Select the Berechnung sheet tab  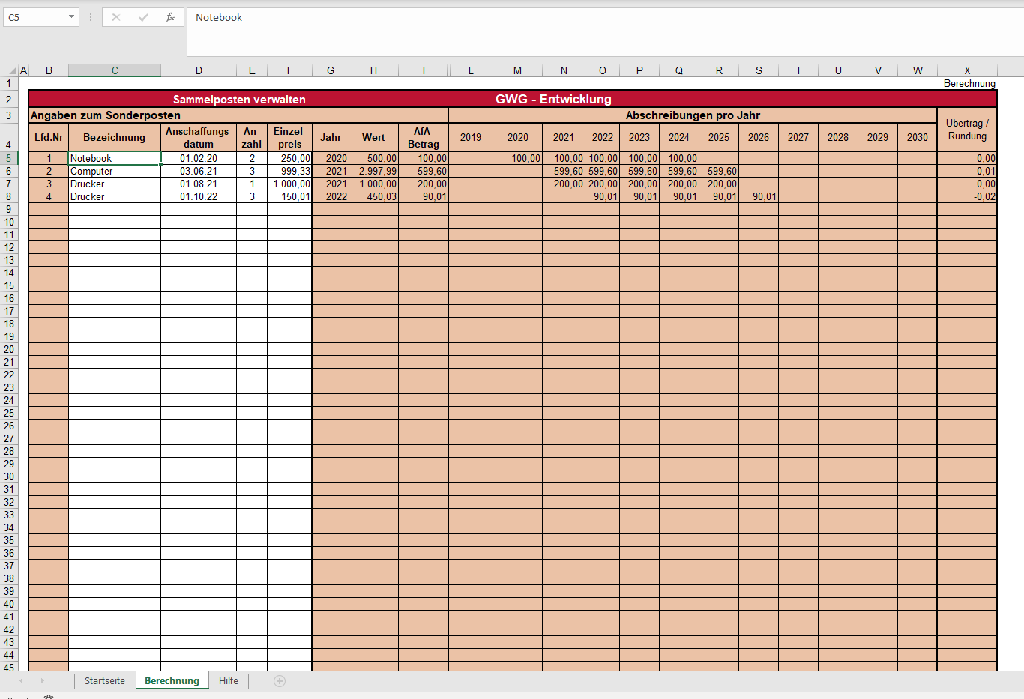point(172,680)
